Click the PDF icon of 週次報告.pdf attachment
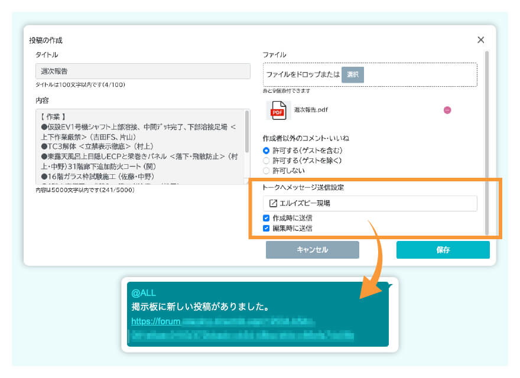Screen dimensions: 520x378 (x=279, y=110)
